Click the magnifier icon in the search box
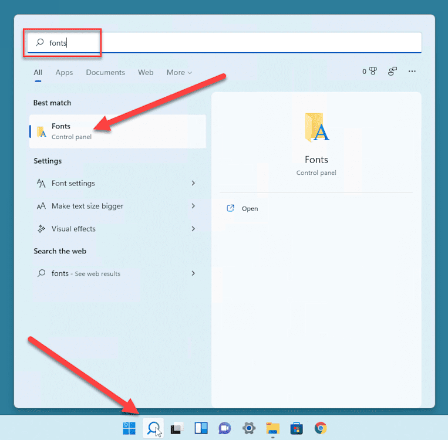 point(40,43)
